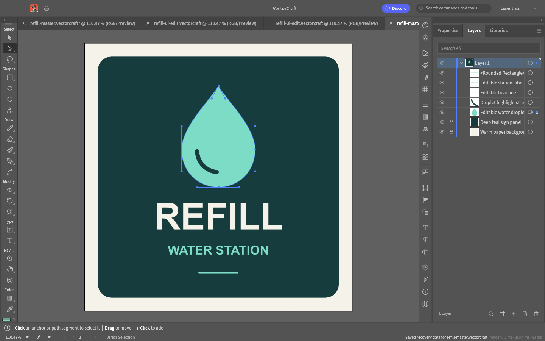Click the REFILL headline on canvas
545x341 pixels.
point(219,216)
